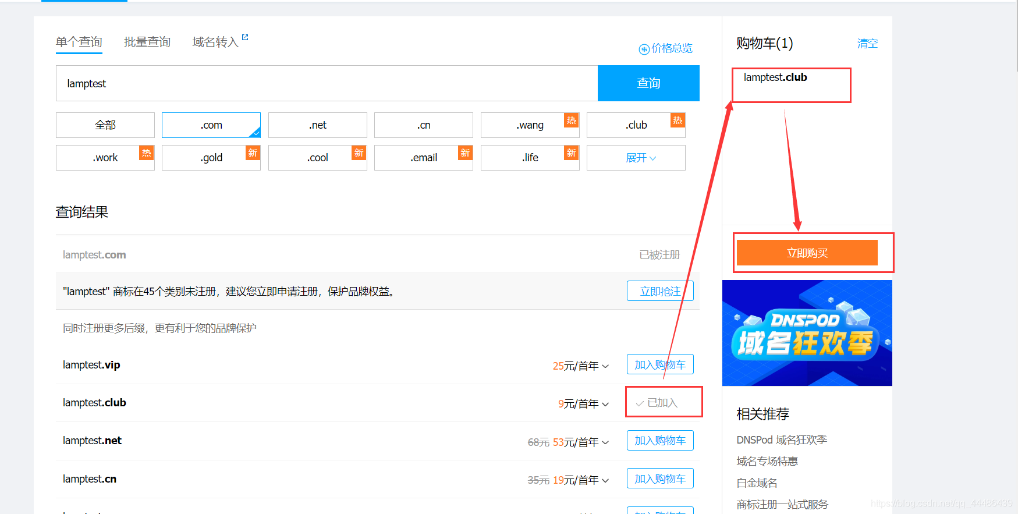Toggle the .cool suffix filter
Viewport: 1018px width, 514px height.
point(318,158)
